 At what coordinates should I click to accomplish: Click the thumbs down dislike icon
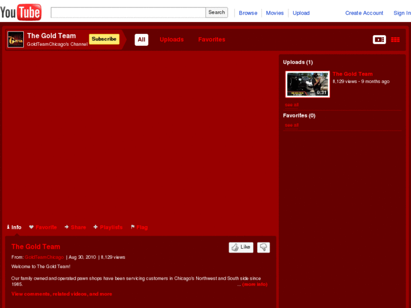(263, 247)
